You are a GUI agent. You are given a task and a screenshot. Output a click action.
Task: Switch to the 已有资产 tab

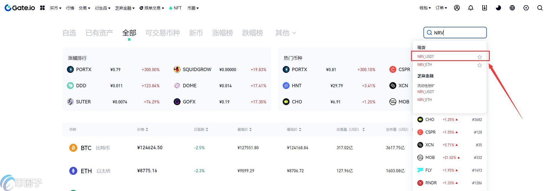99,33
